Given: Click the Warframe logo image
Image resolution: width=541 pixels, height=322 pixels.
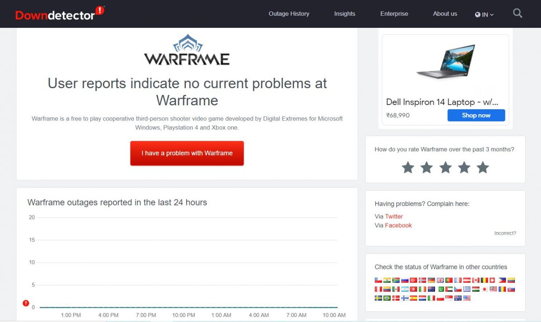Looking at the screenshot, I should pos(187,50).
